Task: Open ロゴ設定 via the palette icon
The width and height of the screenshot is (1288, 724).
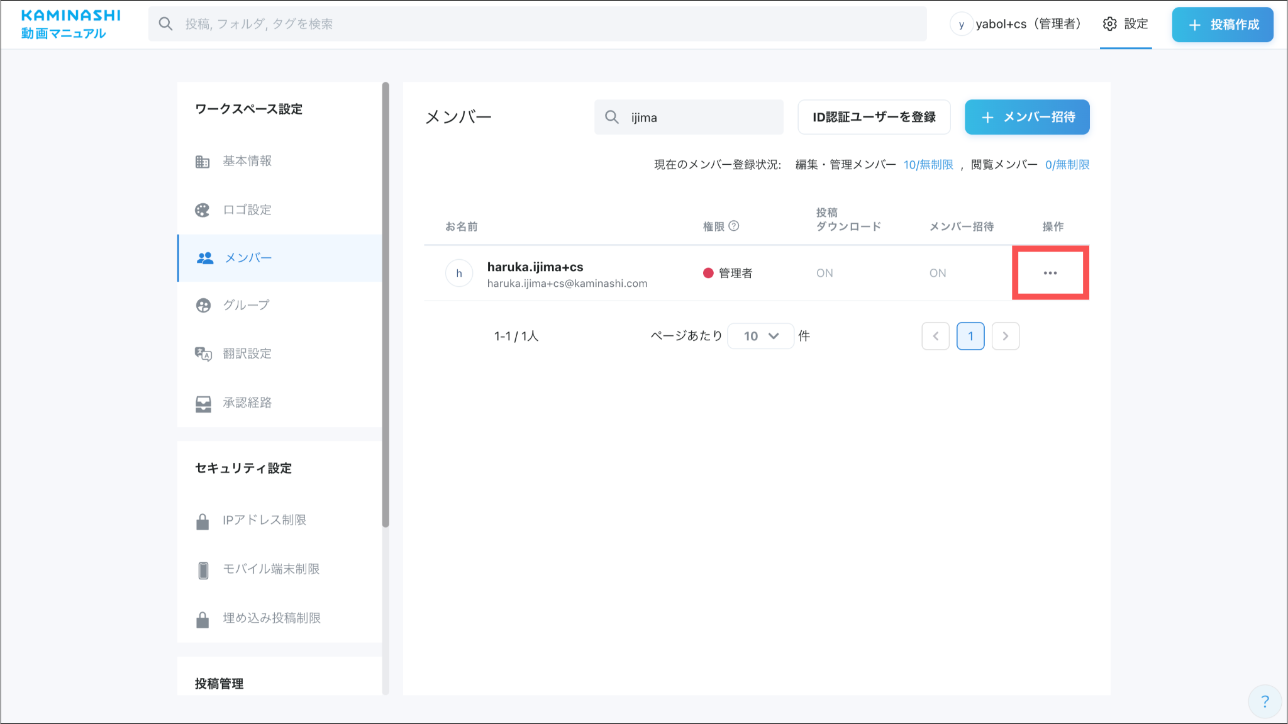Action: (x=202, y=210)
